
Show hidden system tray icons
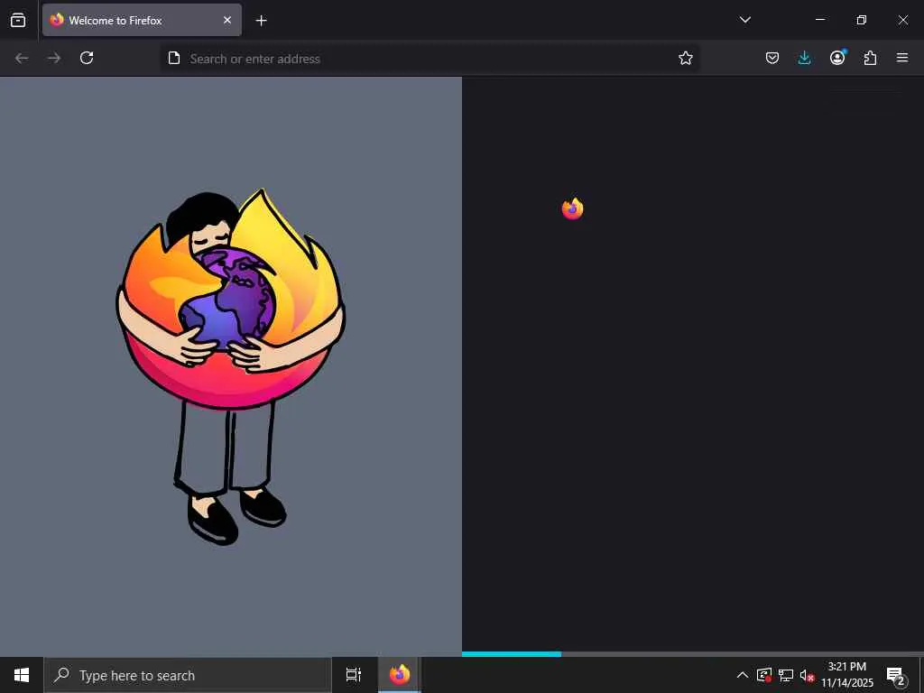[743, 675]
